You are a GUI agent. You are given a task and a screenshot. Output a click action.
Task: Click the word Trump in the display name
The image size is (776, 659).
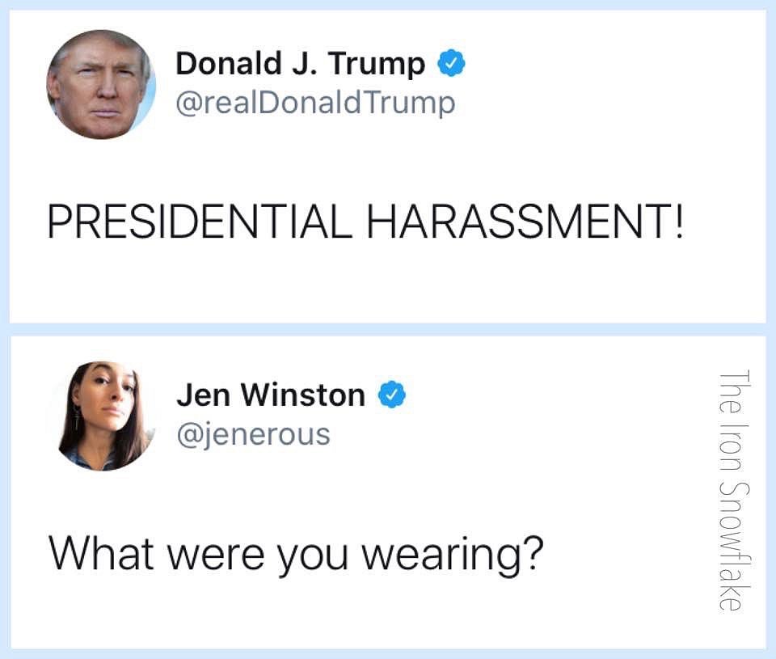tap(377, 65)
